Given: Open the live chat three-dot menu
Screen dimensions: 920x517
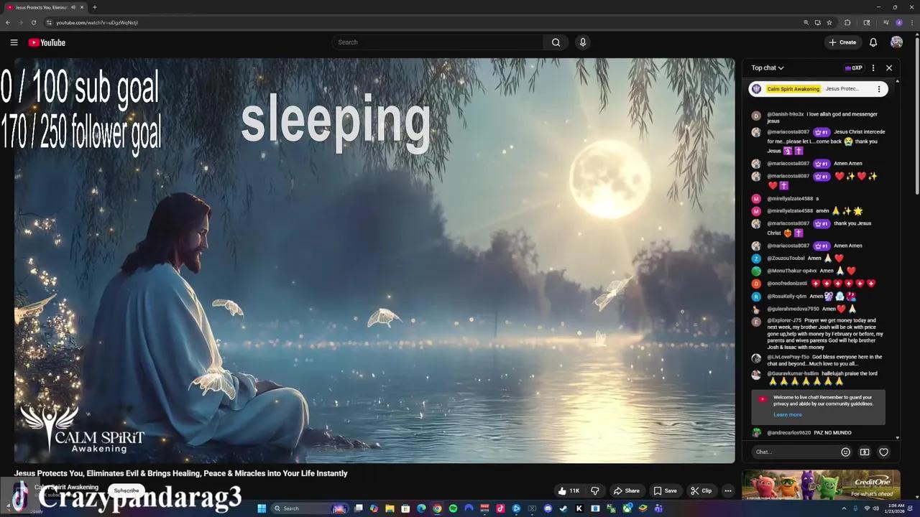Looking at the screenshot, I should click(x=873, y=67).
